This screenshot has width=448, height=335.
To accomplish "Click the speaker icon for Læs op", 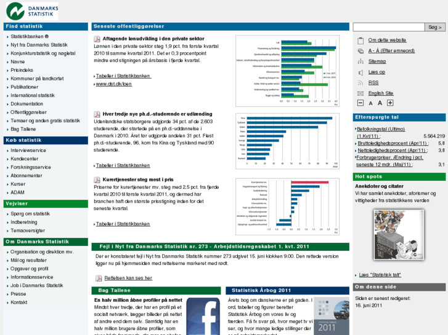I will tap(360, 73).
